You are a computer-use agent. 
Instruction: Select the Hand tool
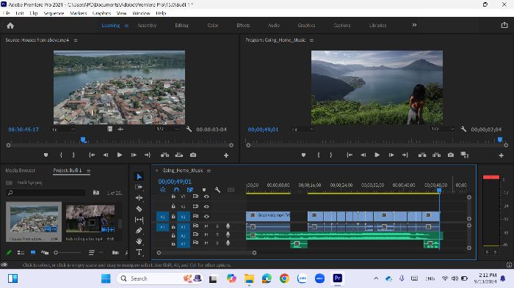click(x=139, y=241)
